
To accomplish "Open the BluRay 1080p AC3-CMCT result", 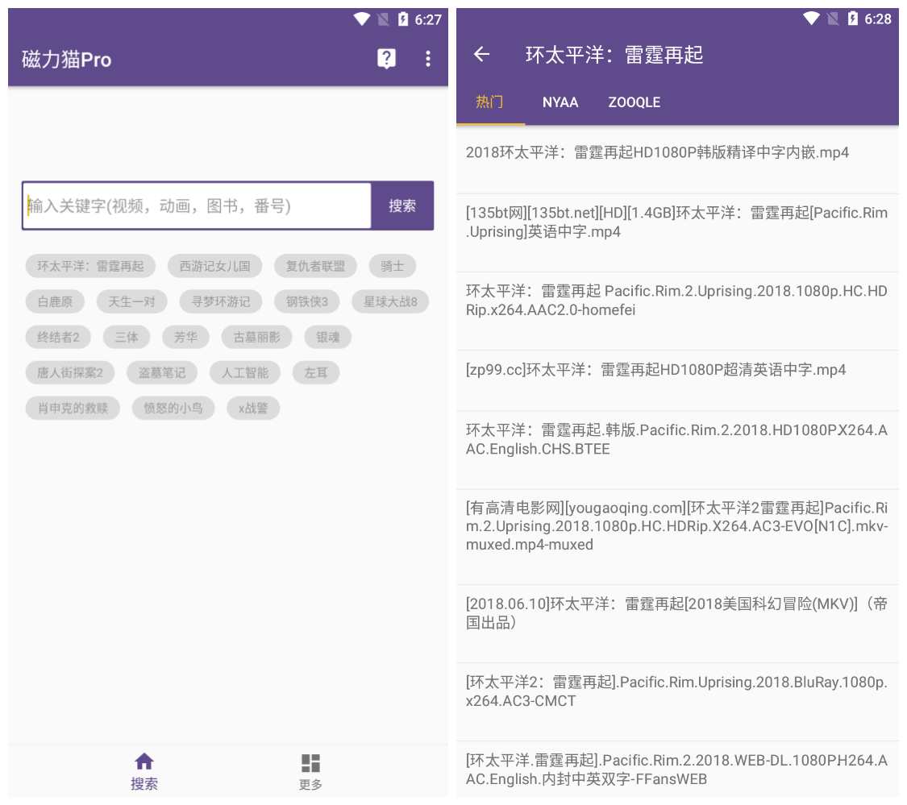I will 676,691.
